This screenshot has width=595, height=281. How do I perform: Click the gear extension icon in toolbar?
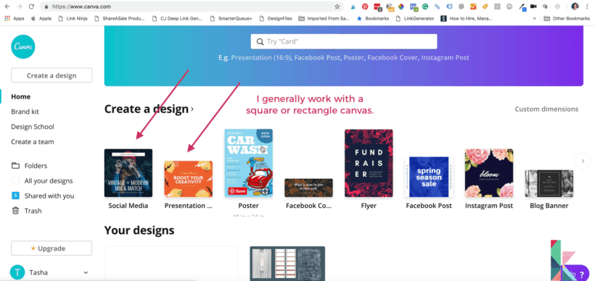click(x=461, y=7)
